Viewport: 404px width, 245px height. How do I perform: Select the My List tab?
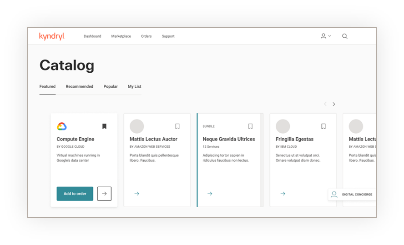pos(134,86)
